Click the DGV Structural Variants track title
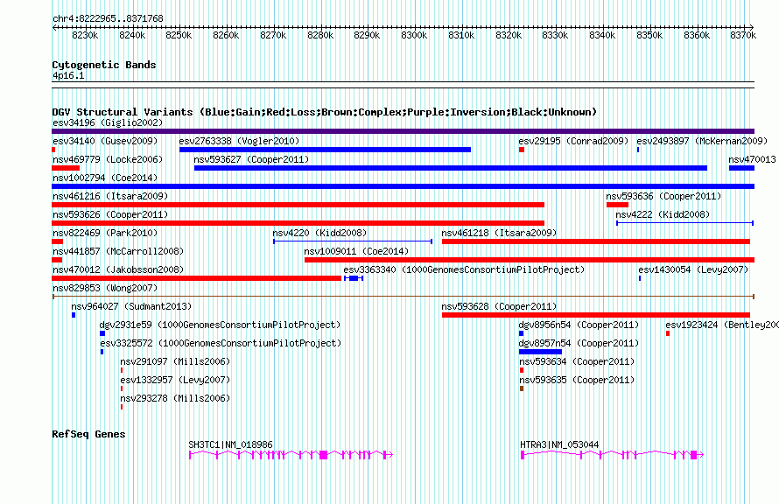 tap(324, 112)
